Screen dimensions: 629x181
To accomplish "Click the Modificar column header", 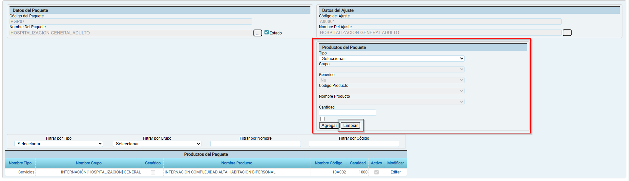I will coord(395,163).
